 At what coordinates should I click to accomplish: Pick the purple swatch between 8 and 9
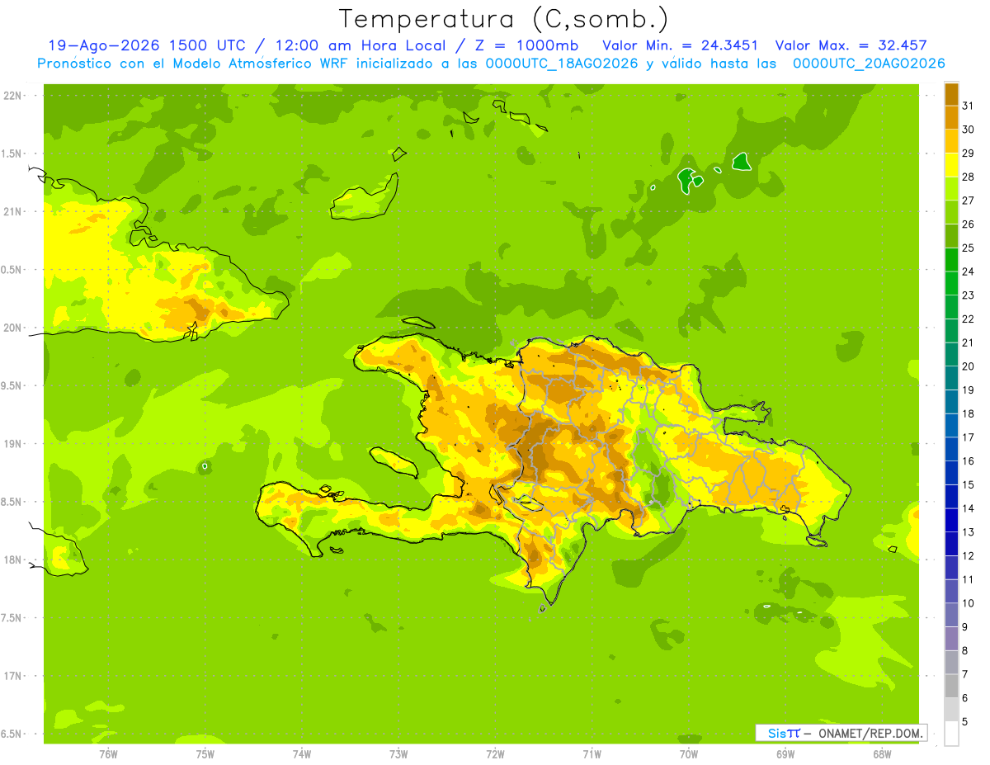[x=951, y=639]
